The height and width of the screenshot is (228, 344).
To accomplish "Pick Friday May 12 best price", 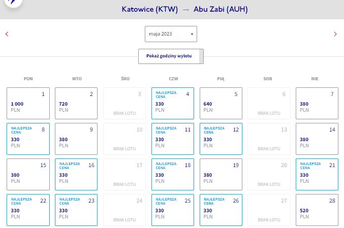I will coord(221,139).
